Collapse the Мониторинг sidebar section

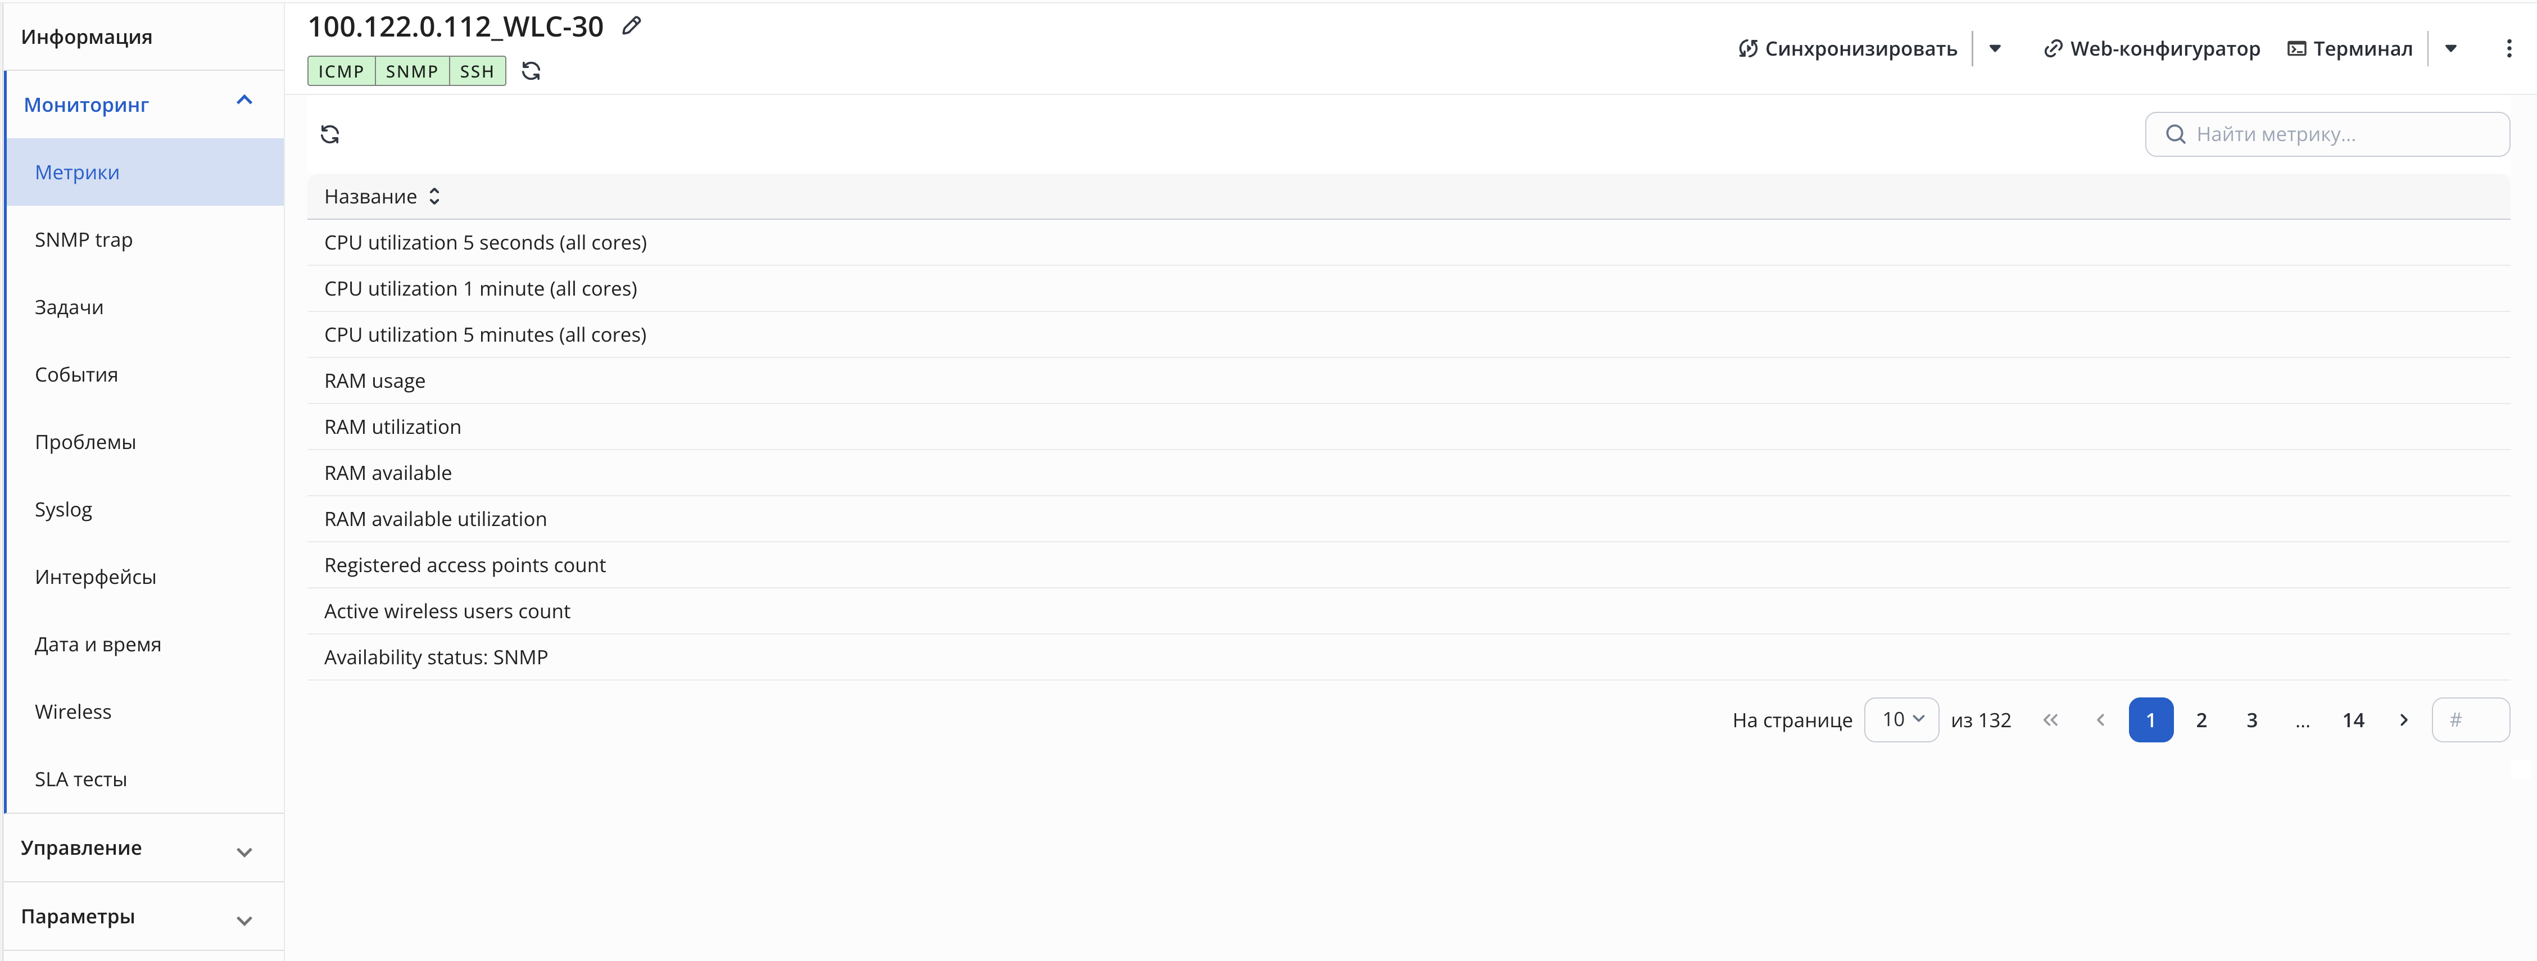click(244, 101)
